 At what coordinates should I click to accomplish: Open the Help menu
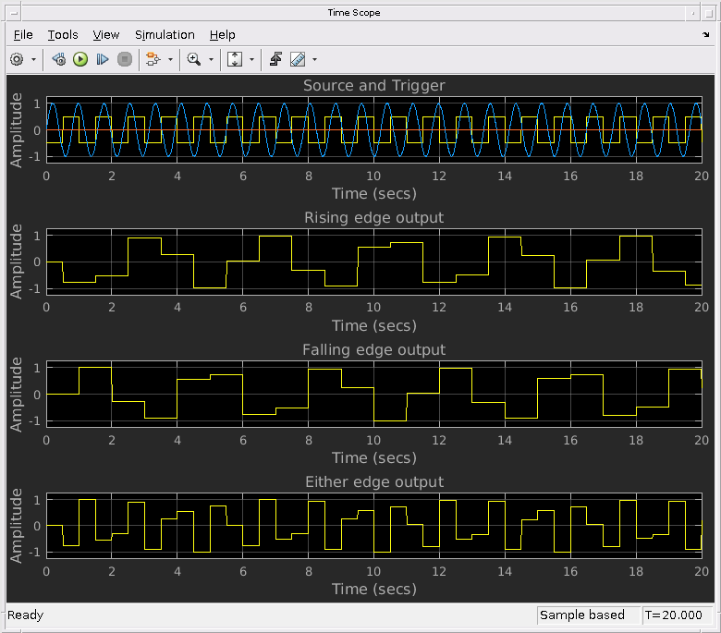[222, 34]
